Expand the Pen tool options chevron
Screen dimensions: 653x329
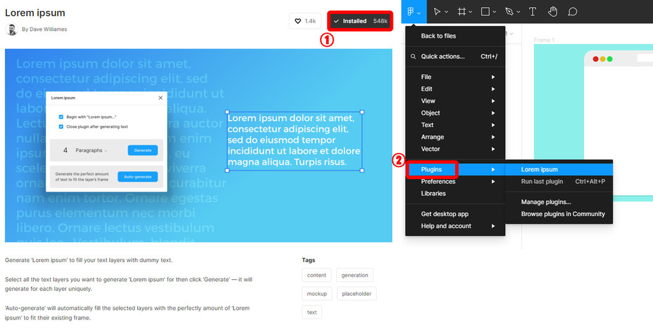pyautogui.click(x=518, y=13)
